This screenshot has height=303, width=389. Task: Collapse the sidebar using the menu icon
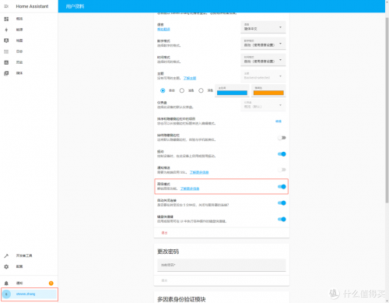tap(6, 6)
